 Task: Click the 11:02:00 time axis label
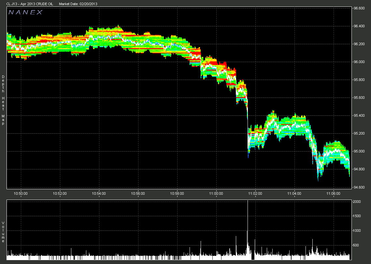[x=255, y=194]
